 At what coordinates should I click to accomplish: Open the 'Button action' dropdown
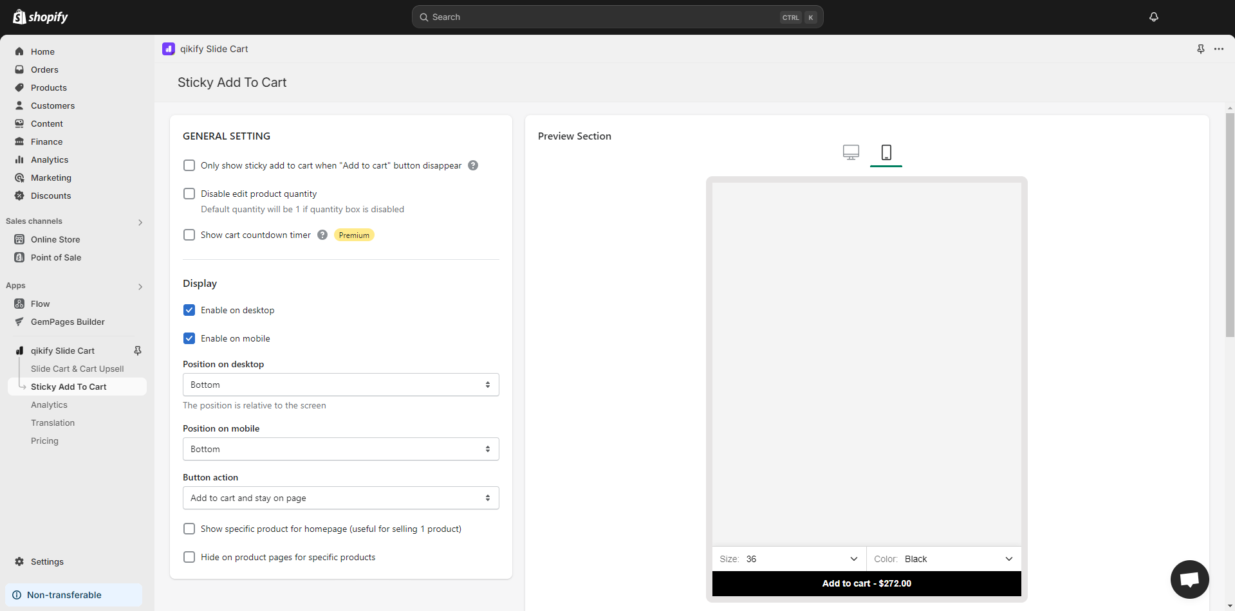pyautogui.click(x=340, y=497)
